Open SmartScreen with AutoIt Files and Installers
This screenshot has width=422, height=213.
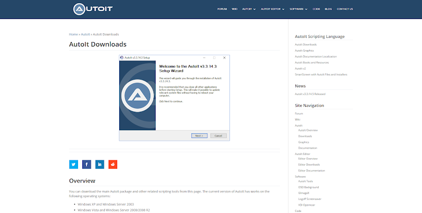click(321, 74)
